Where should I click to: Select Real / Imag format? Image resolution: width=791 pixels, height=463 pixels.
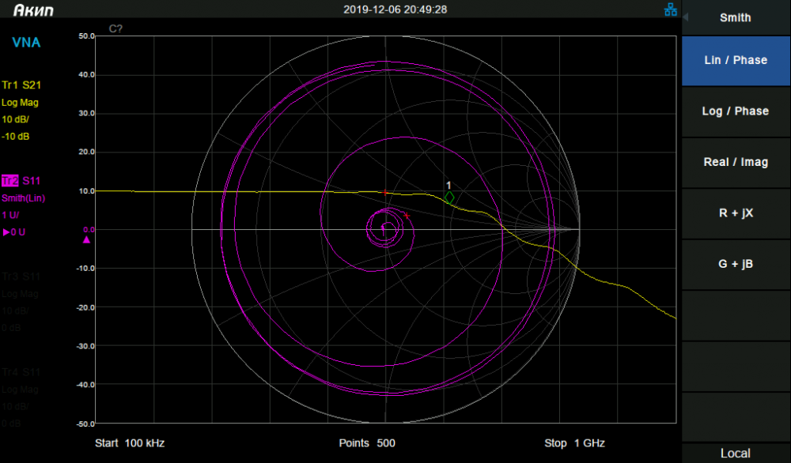[736, 162]
